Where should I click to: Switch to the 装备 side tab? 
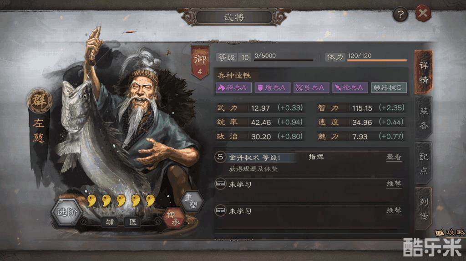[x=424, y=118]
